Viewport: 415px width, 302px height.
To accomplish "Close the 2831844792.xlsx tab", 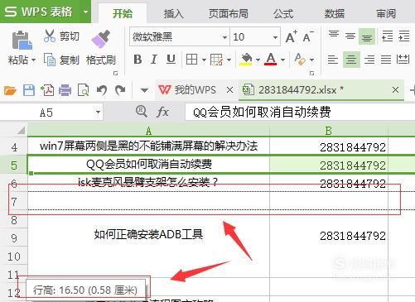I will pyautogui.click(x=395, y=90).
